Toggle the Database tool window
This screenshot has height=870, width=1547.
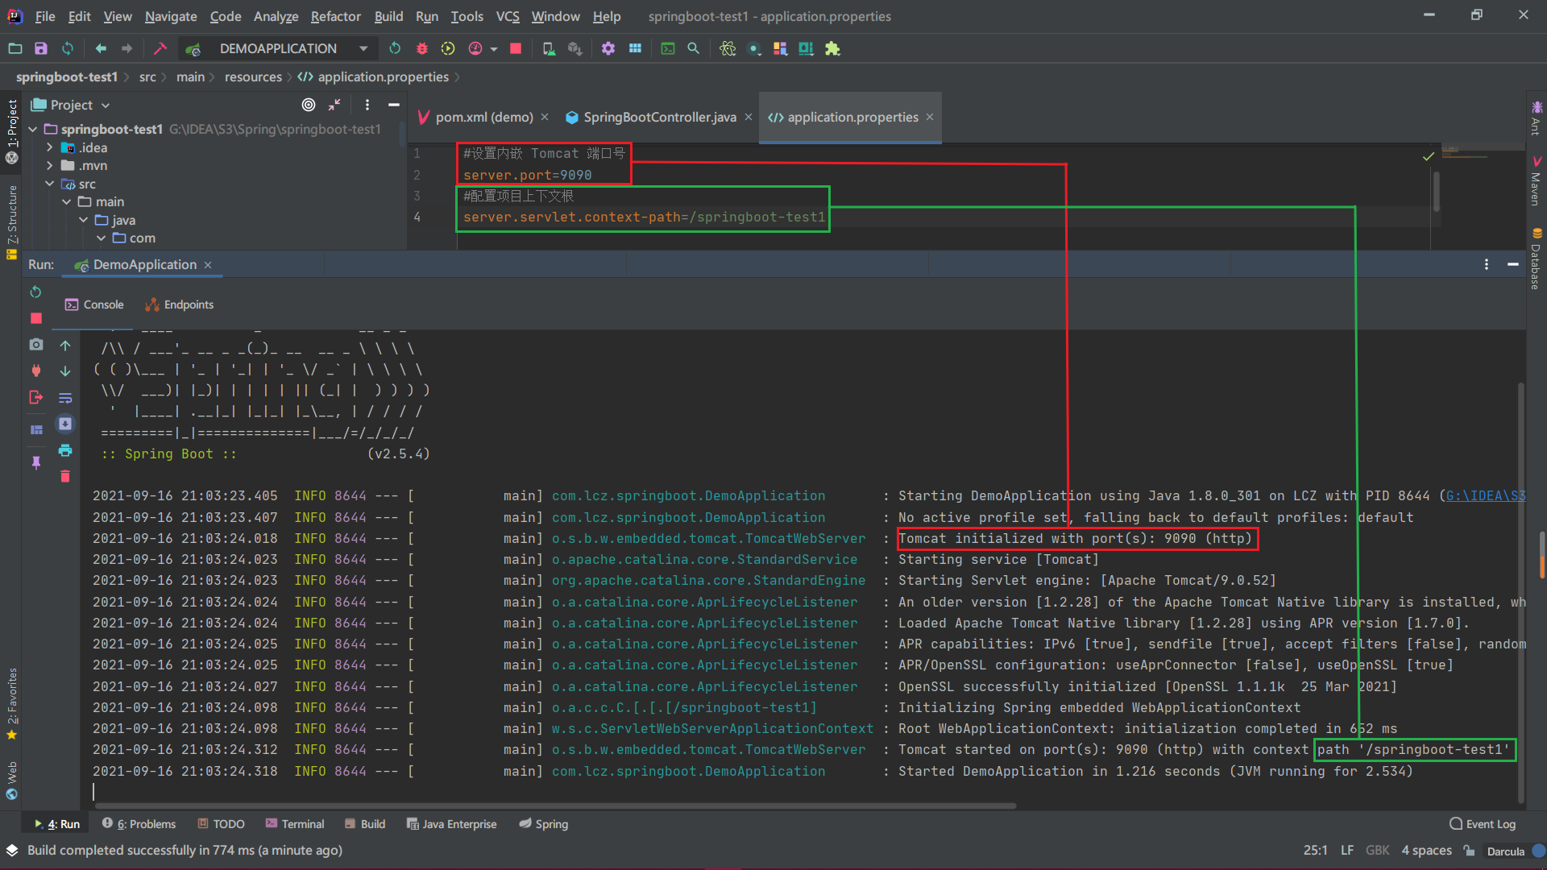click(x=1536, y=258)
